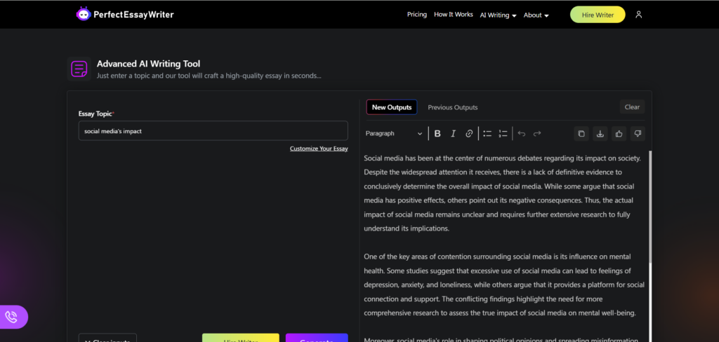719x342 pixels.
Task: Open the Paragraph style dropdown
Action: (x=394, y=133)
